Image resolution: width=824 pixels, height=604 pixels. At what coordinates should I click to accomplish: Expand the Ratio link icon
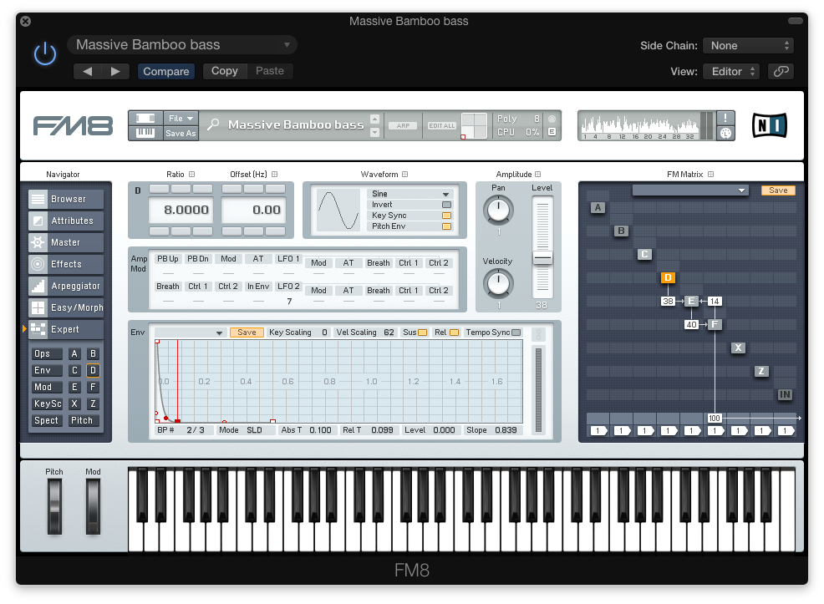(x=192, y=175)
